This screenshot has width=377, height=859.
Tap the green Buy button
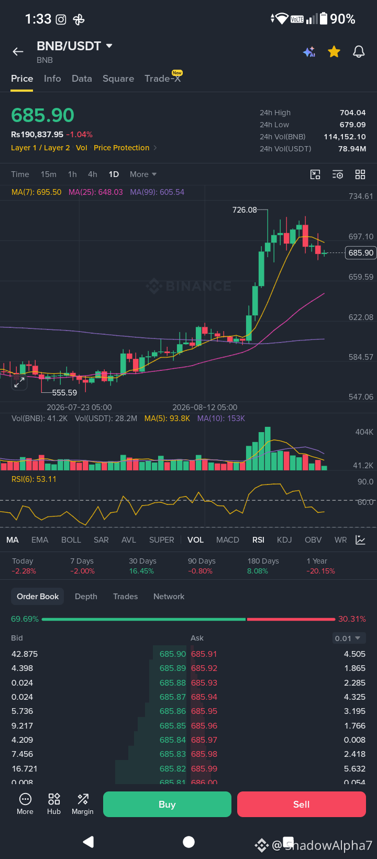pyautogui.click(x=167, y=804)
